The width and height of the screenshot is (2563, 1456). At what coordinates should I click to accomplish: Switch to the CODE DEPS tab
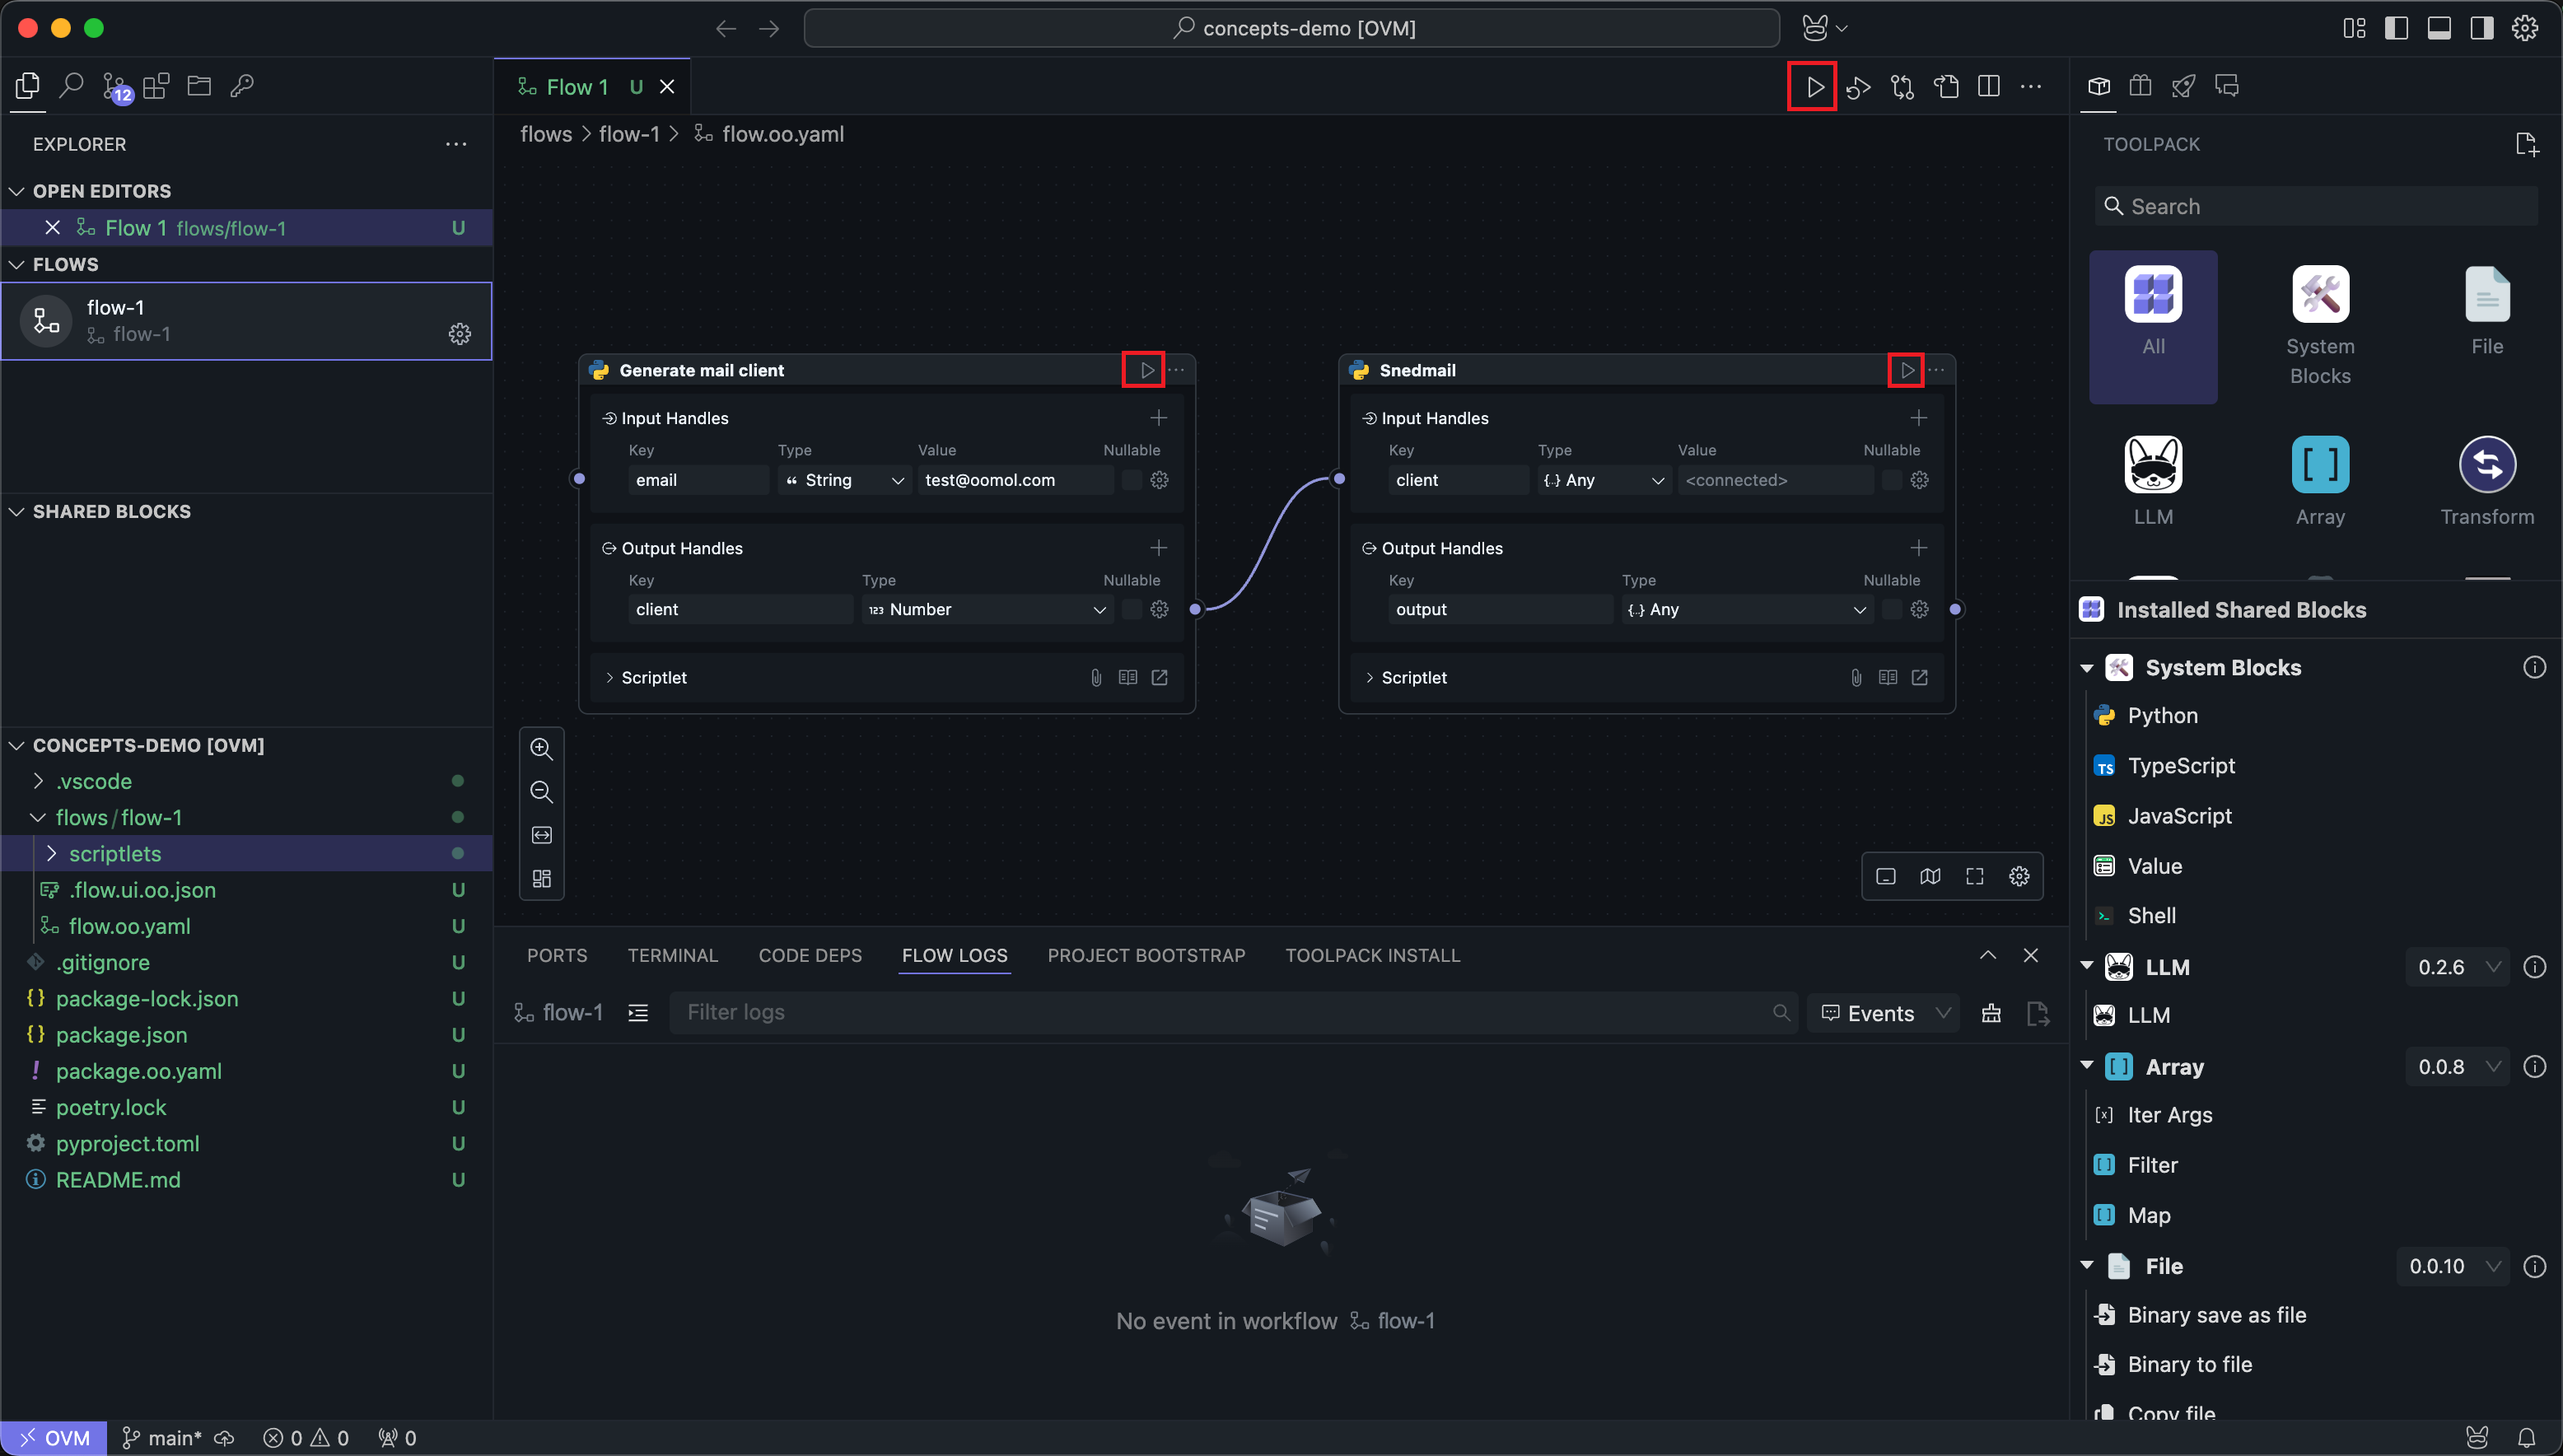[x=809, y=955]
